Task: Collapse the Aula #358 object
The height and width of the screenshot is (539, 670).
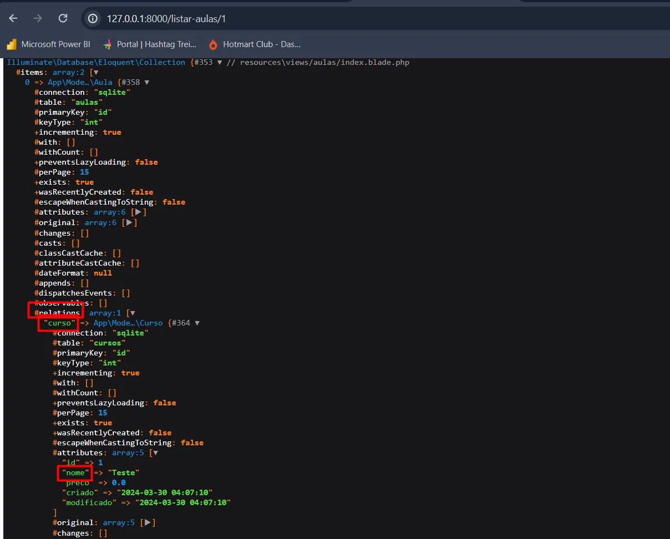Action: click(147, 83)
